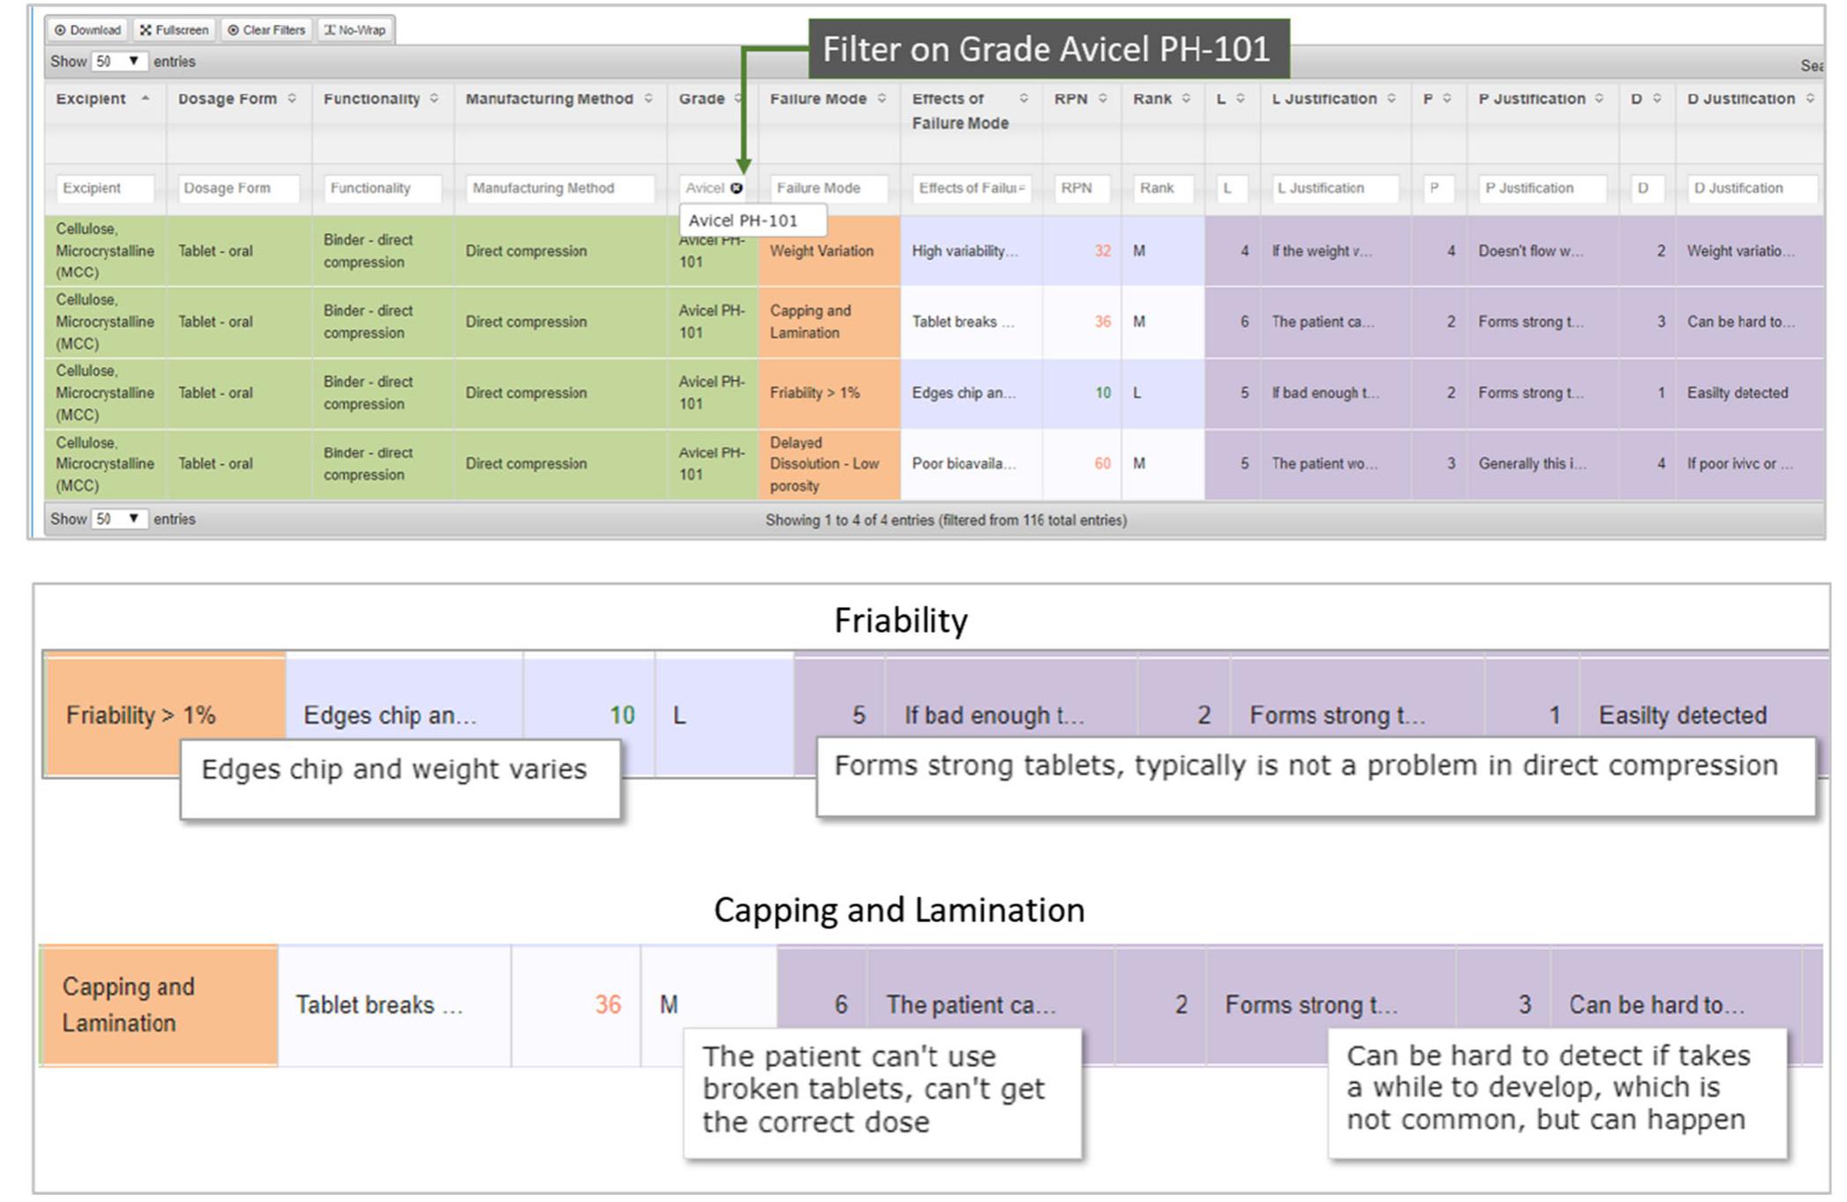Sort by Functionality column icon
The image size is (1847, 1202).
point(434,99)
